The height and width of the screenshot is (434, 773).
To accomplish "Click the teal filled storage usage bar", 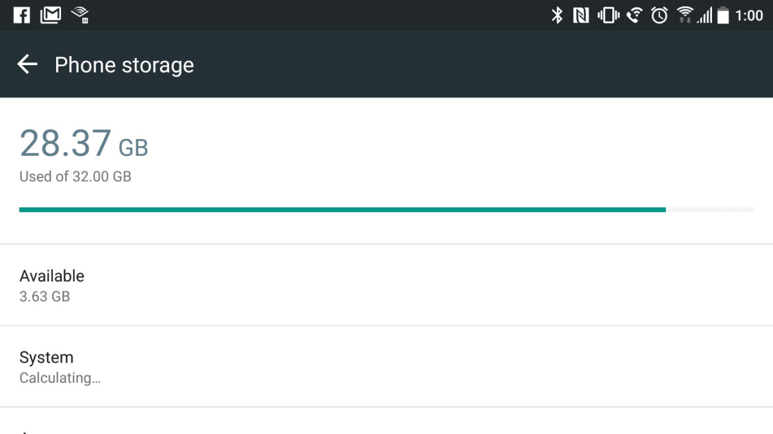I will click(342, 210).
